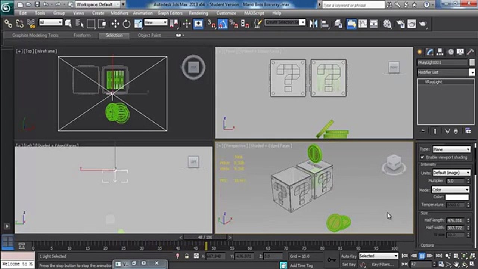This screenshot has height=269, width=478.
Task: Open the MAXScript menu
Action: (x=254, y=13)
